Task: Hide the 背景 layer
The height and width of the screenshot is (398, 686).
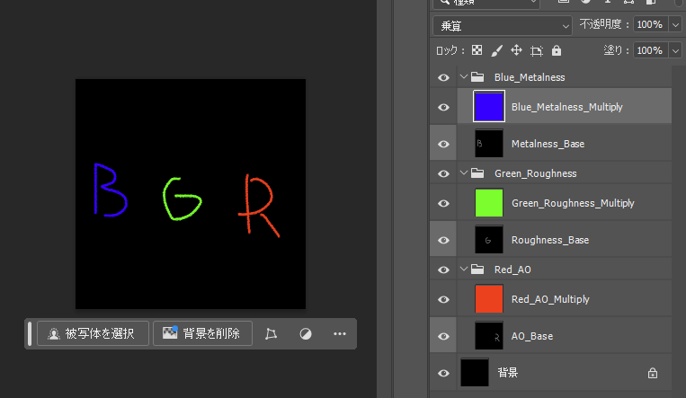Action: tap(443, 373)
